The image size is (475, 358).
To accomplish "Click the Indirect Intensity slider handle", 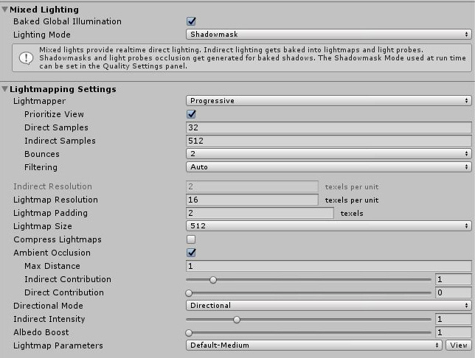I will pos(237,320).
